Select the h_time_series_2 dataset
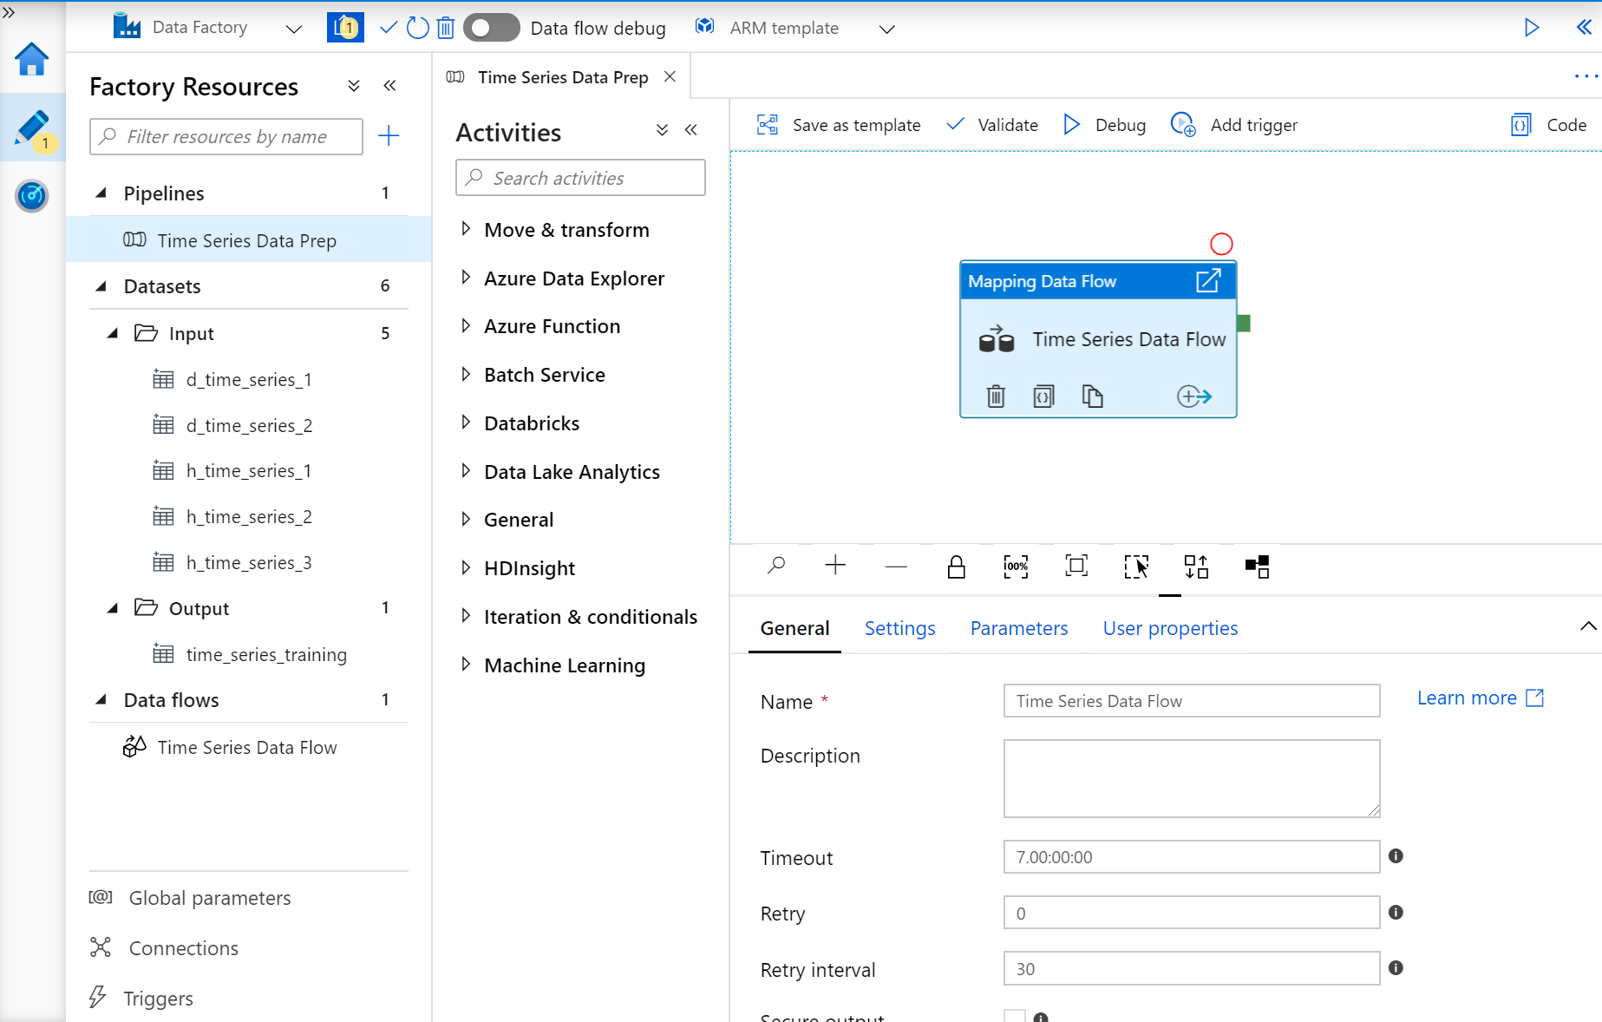 pyautogui.click(x=249, y=516)
